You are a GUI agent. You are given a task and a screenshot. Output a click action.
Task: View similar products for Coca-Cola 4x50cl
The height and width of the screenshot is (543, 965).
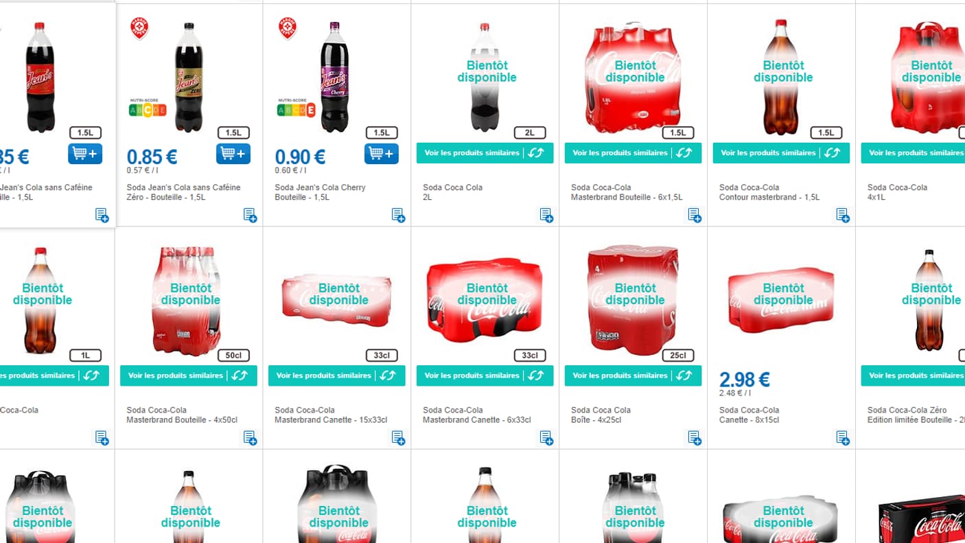[x=189, y=376]
